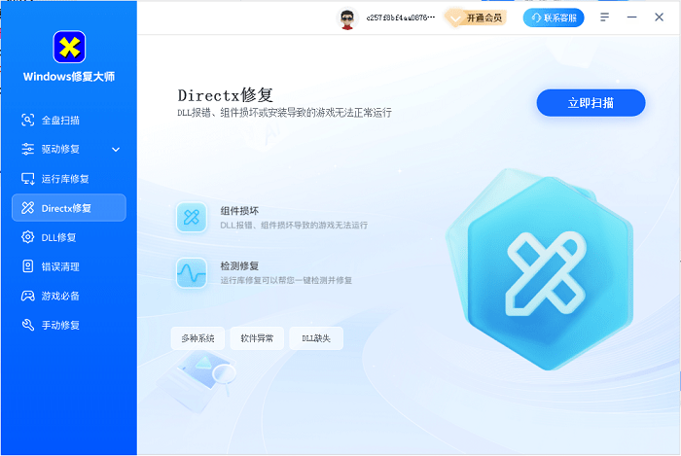Click the 联系客服 button
Viewport: 681px width, 456px height.
point(554,18)
